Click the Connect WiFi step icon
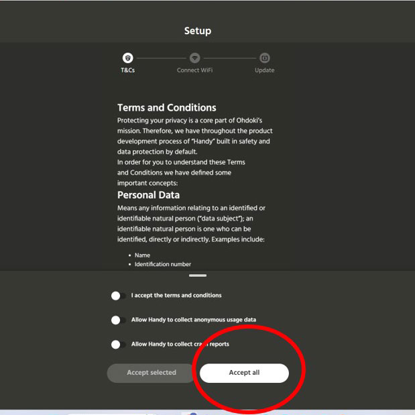This screenshot has height=415, width=415. pos(194,58)
